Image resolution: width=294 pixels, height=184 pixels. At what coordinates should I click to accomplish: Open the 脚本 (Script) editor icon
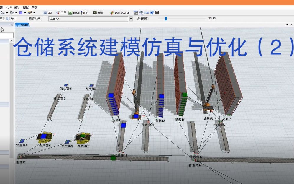(x=97, y=12)
